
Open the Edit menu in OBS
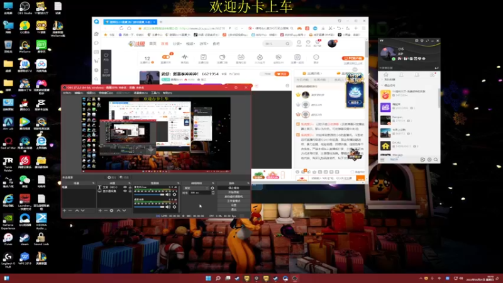tap(79, 92)
